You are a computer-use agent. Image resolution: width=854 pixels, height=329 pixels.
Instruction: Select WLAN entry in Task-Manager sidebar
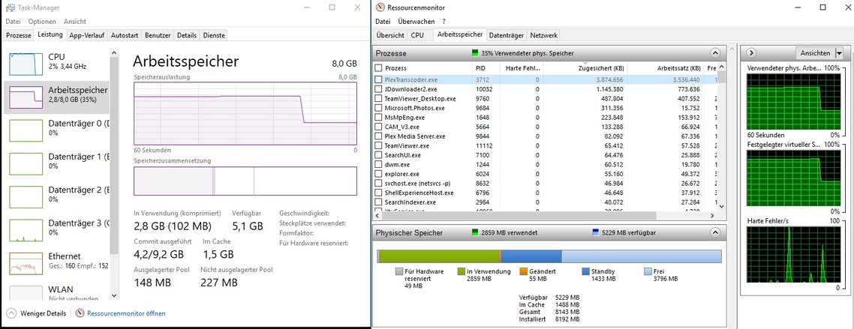[57, 292]
